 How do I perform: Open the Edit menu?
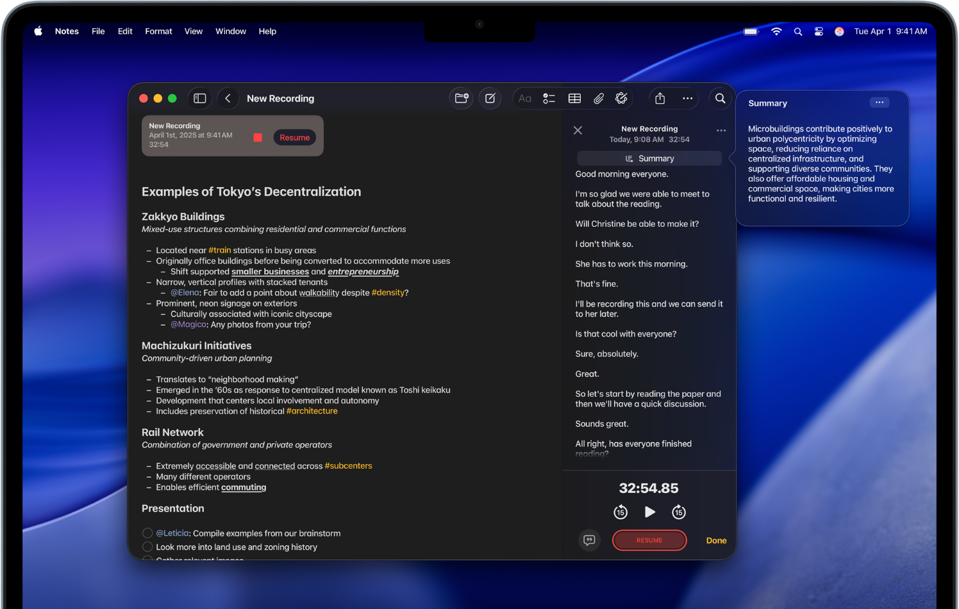(125, 31)
